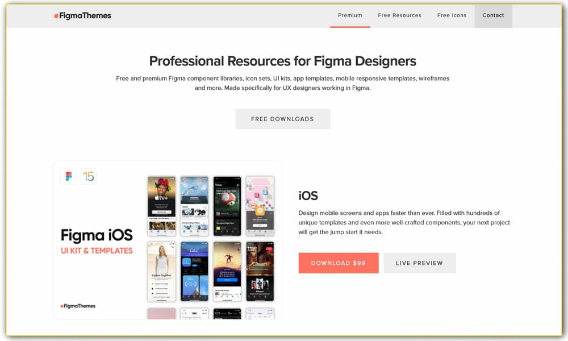
Task: Click the red dot icon beside FigmaThemes branding
Action: click(x=57, y=17)
